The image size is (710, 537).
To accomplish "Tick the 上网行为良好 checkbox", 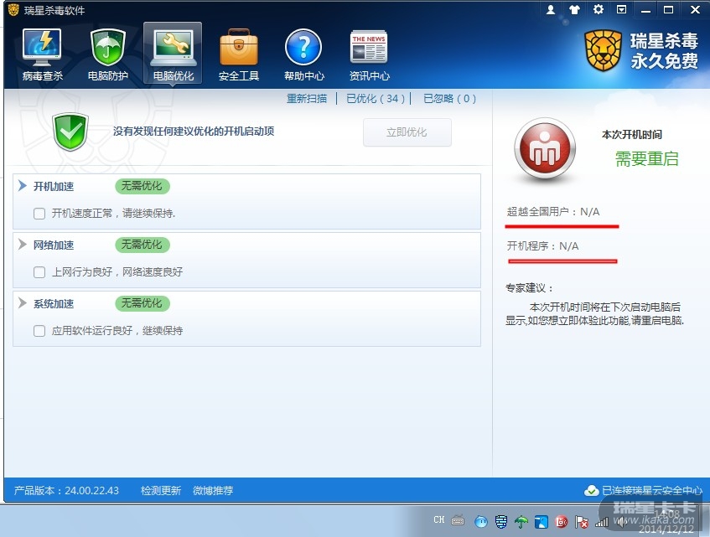I will [x=39, y=272].
